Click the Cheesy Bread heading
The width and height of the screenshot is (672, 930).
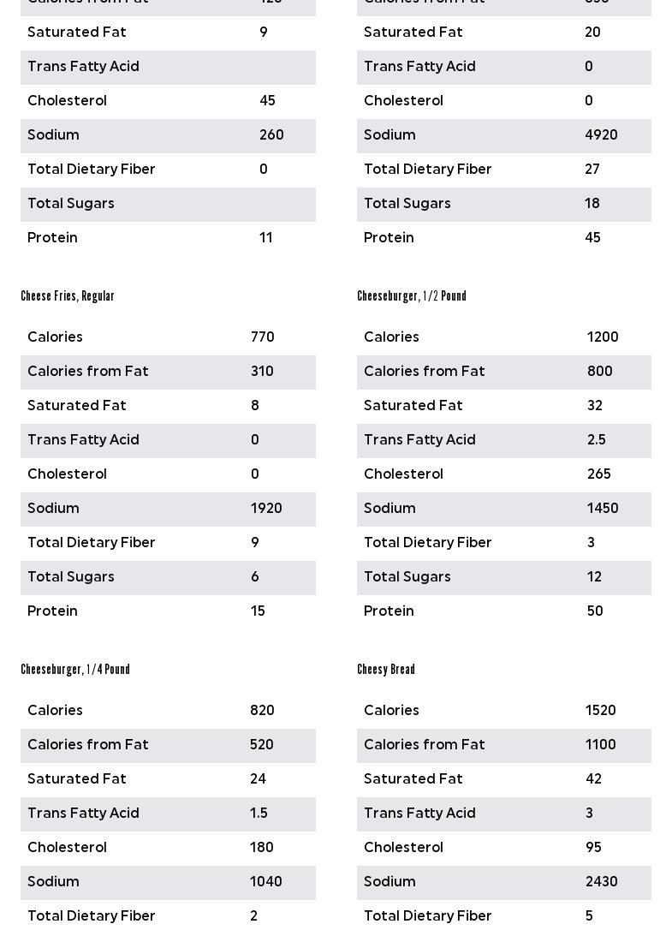pyautogui.click(x=386, y=670)
